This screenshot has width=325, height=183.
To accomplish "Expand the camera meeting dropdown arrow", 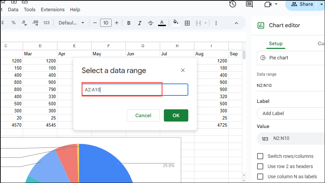I will (x=276, y=4).
